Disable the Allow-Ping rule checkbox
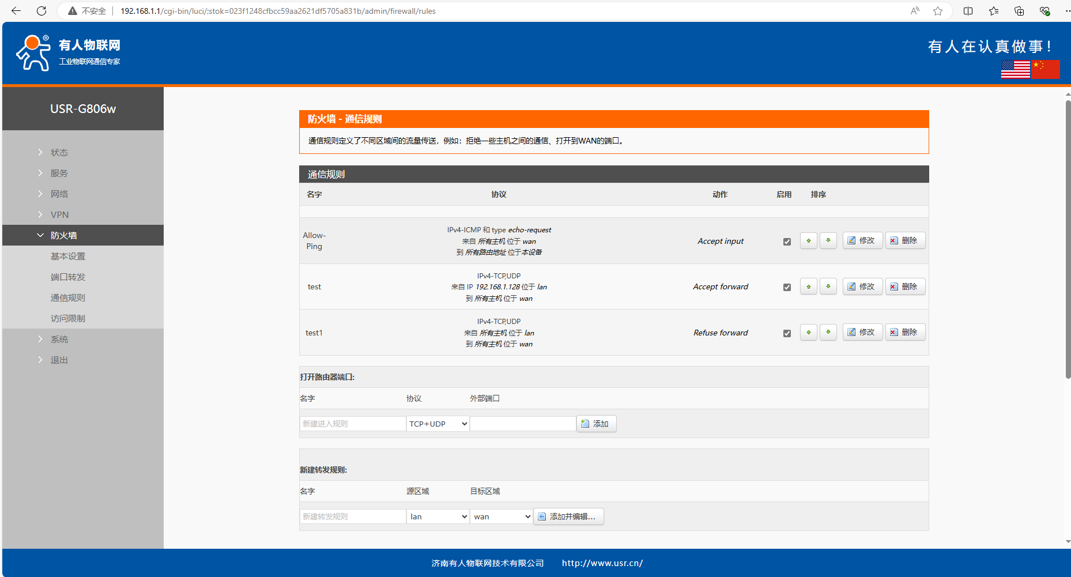 (787, 242)
